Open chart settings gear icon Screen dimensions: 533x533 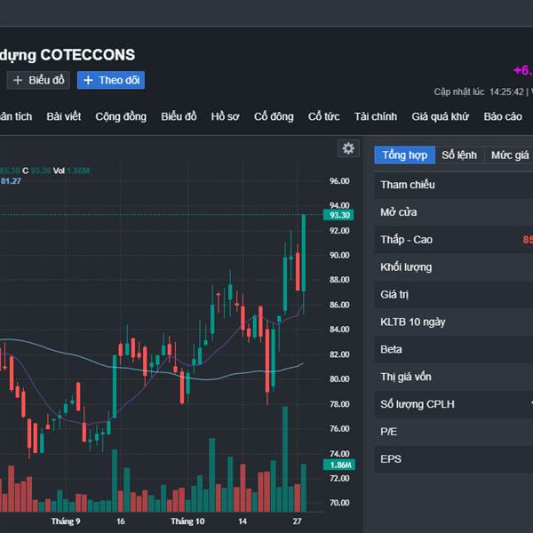[348, 148]
